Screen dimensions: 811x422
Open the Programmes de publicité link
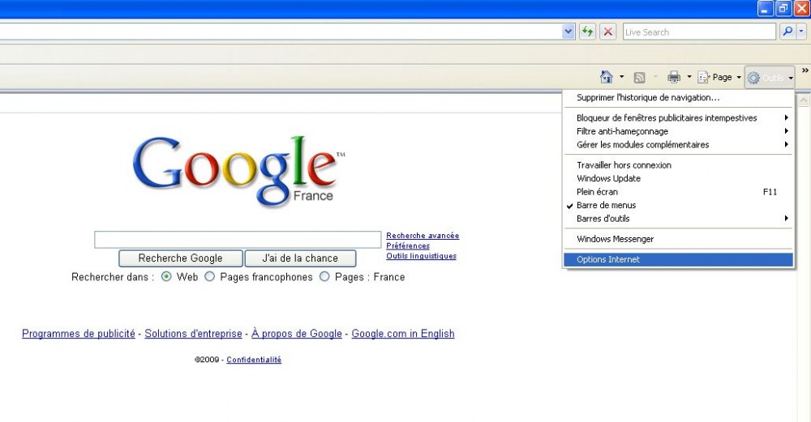(79, 334)
